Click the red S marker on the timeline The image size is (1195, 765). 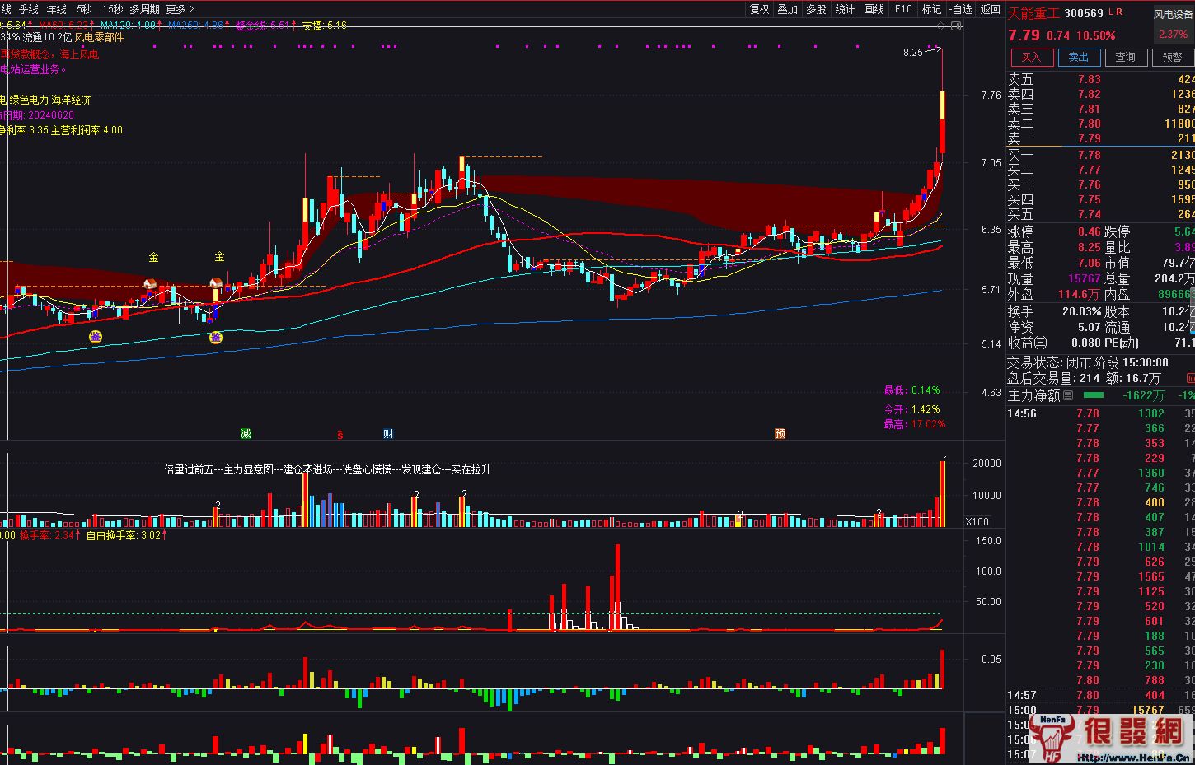(x=340, y=434)
